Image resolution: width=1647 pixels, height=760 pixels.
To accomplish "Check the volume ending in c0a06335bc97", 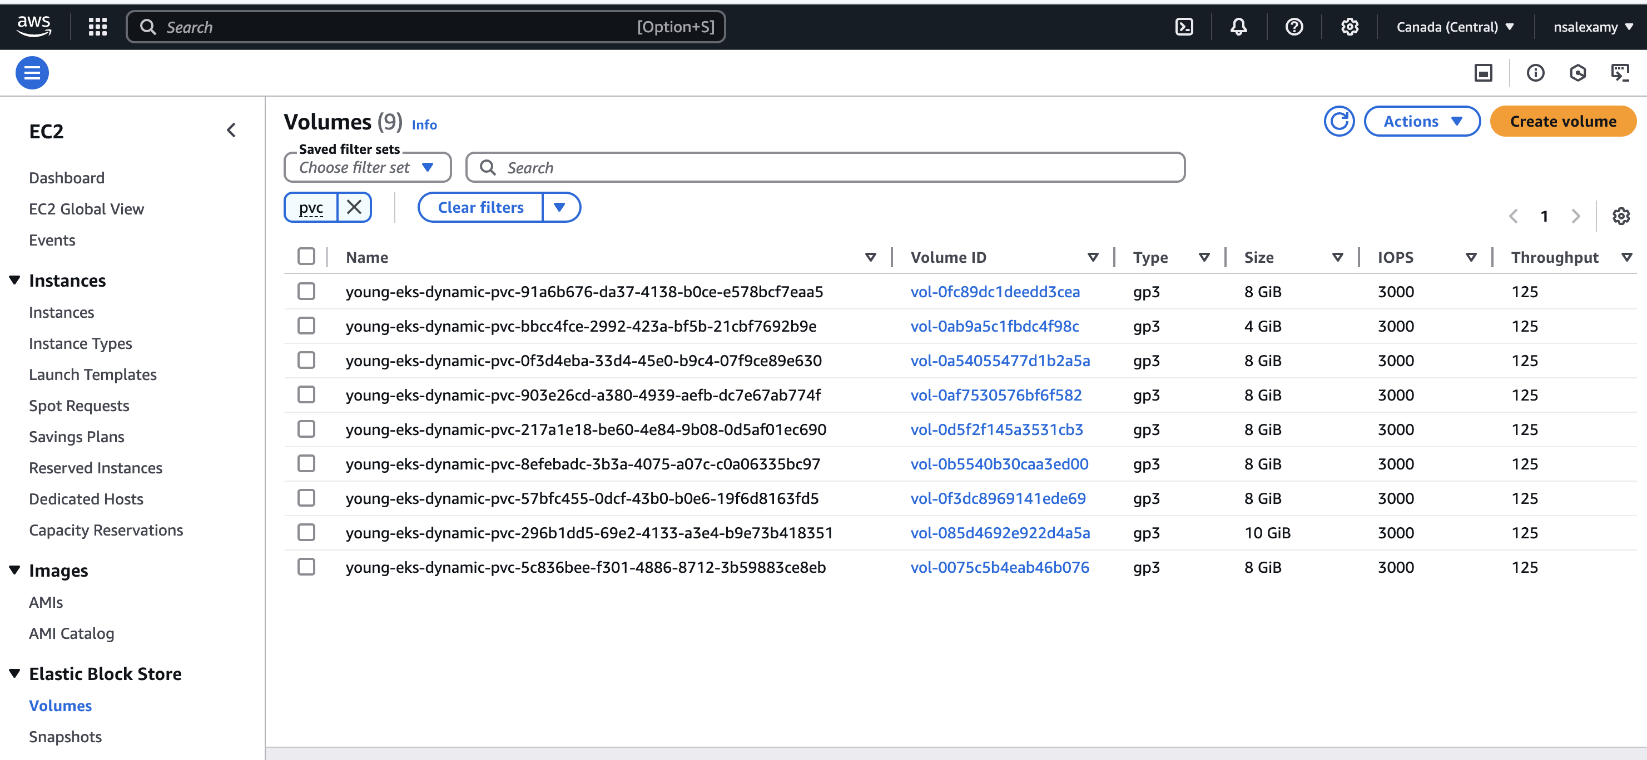I will click(x=306, y=464).
